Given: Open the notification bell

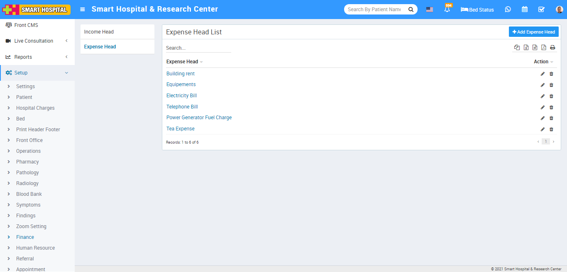Looking at the screenshot, I should tap(447, 10).
